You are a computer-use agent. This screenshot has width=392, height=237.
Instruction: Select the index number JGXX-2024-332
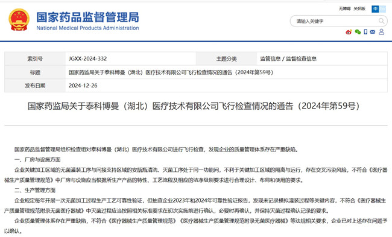coord(88,58)
